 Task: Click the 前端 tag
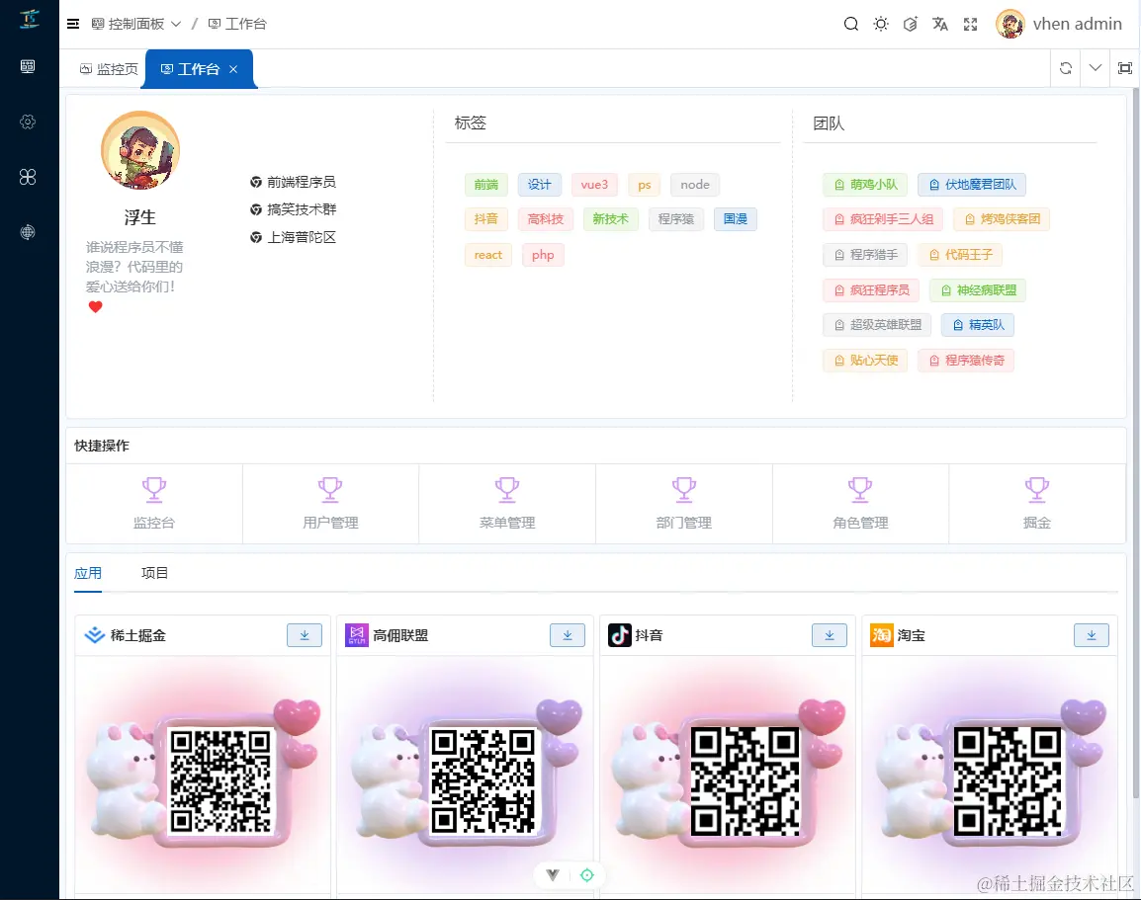(x=486, y=185)
